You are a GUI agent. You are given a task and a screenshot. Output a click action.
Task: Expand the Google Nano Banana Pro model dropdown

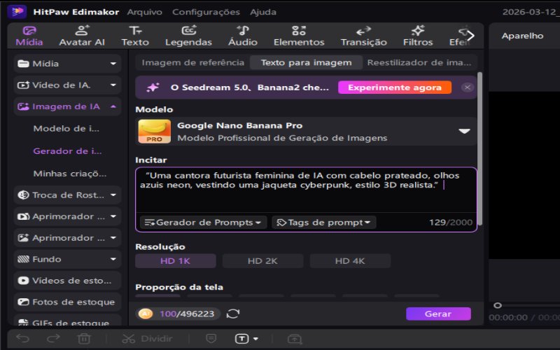pos(464,132)
